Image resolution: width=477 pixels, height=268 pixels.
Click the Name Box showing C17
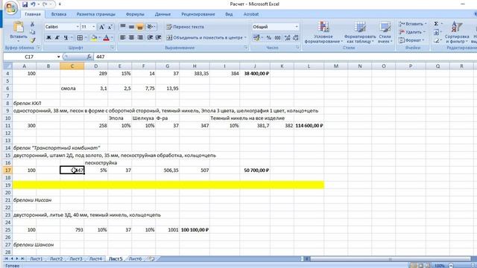tap(29, 57)
